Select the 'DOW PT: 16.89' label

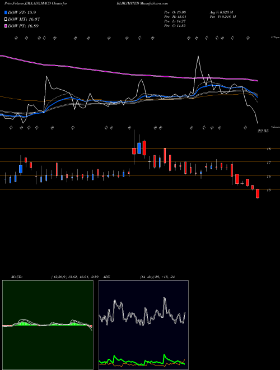(24, 26)
